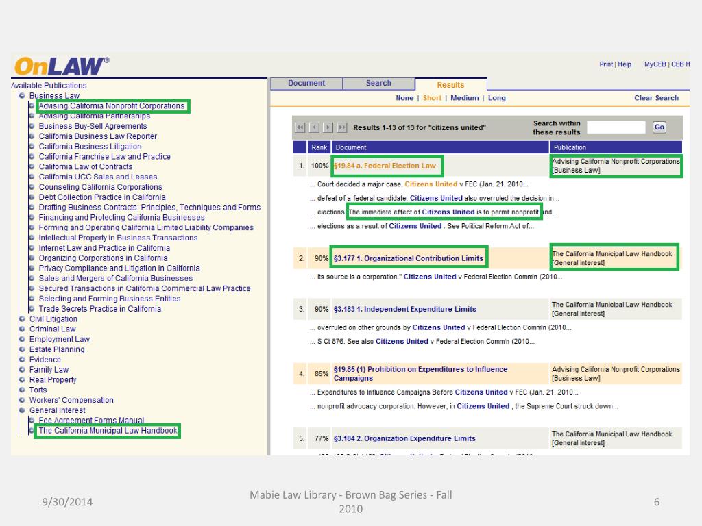
Task: Click the Search within results field
Action: click(x=616, y=127)
